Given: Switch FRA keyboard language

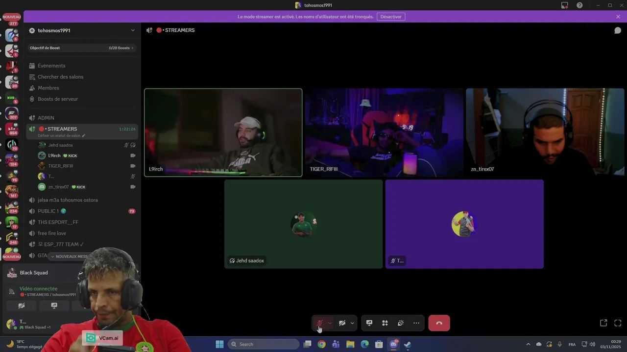Looking at the screenshot, I should 572,344.
